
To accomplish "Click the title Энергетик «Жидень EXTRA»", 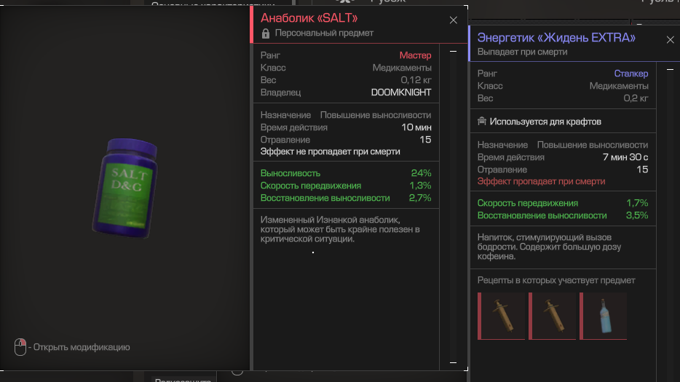I will pos(556,38).
